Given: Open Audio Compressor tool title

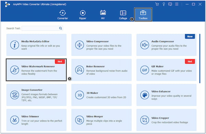Looking at the screenshot, I should tap(163, 41).
